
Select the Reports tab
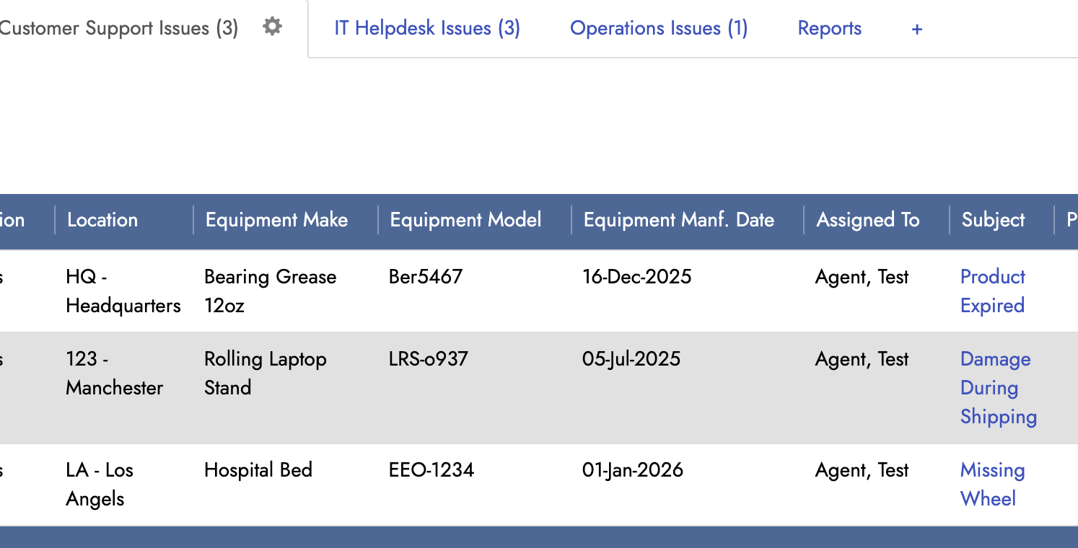click(x=829, y=28)
